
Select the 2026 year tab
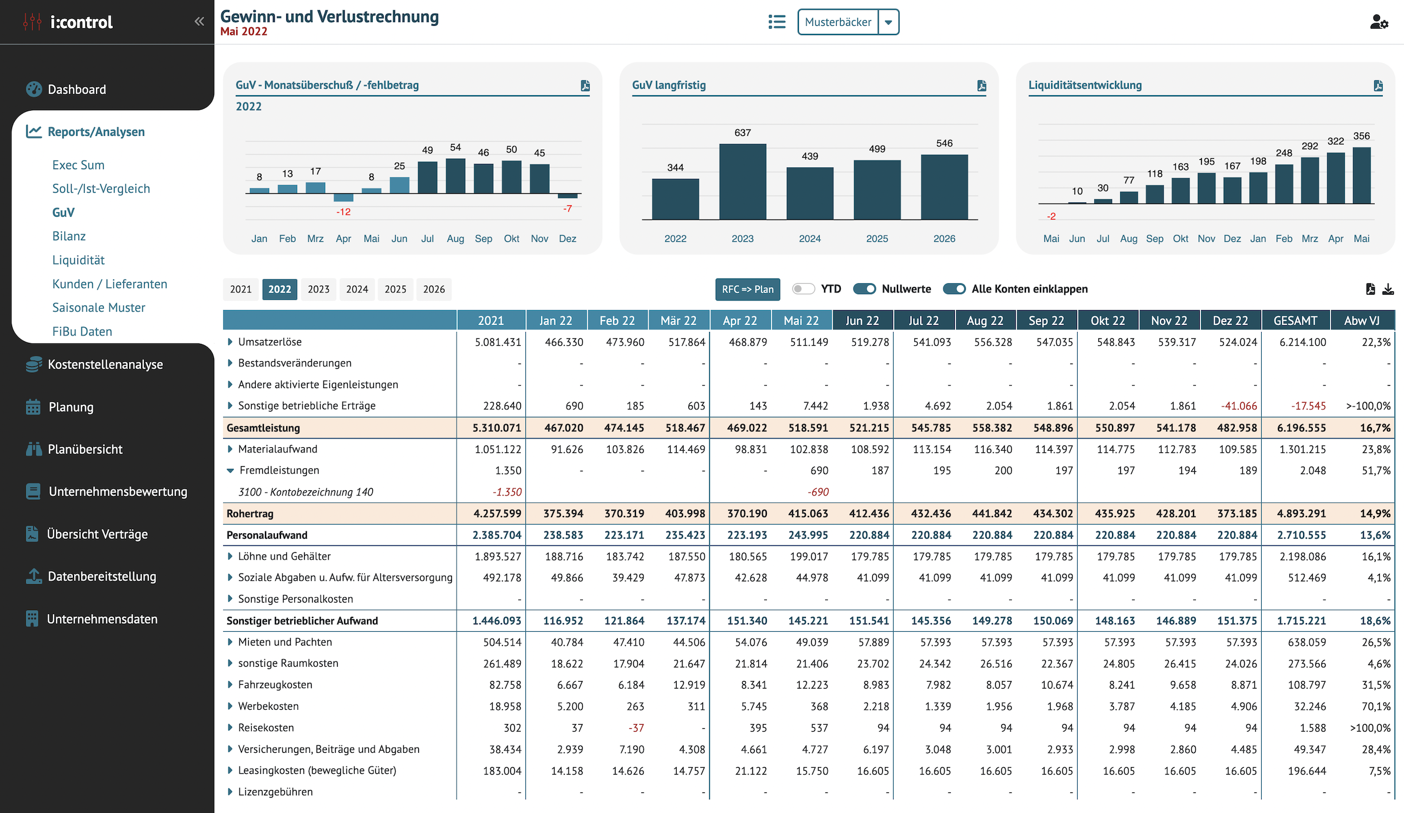(x=434, y=290)
